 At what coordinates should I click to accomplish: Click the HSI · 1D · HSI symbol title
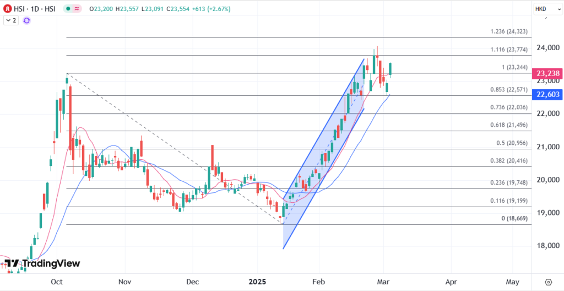pyautogui.click(x=34, y=9)
